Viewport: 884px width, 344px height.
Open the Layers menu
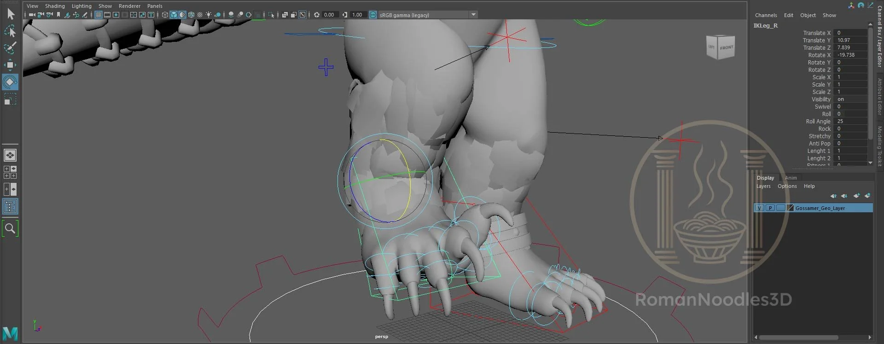pyautogui.click(x=763, y=186)
